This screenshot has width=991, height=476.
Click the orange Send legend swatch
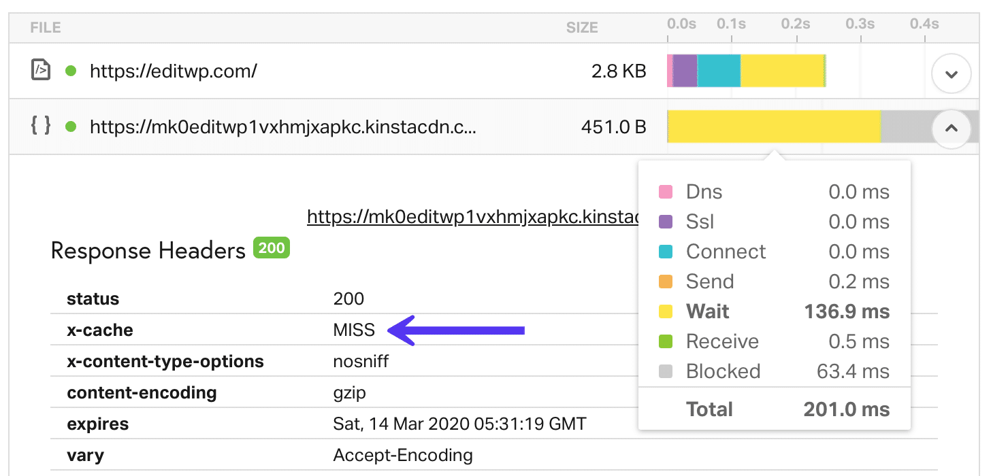click(666, 282)
